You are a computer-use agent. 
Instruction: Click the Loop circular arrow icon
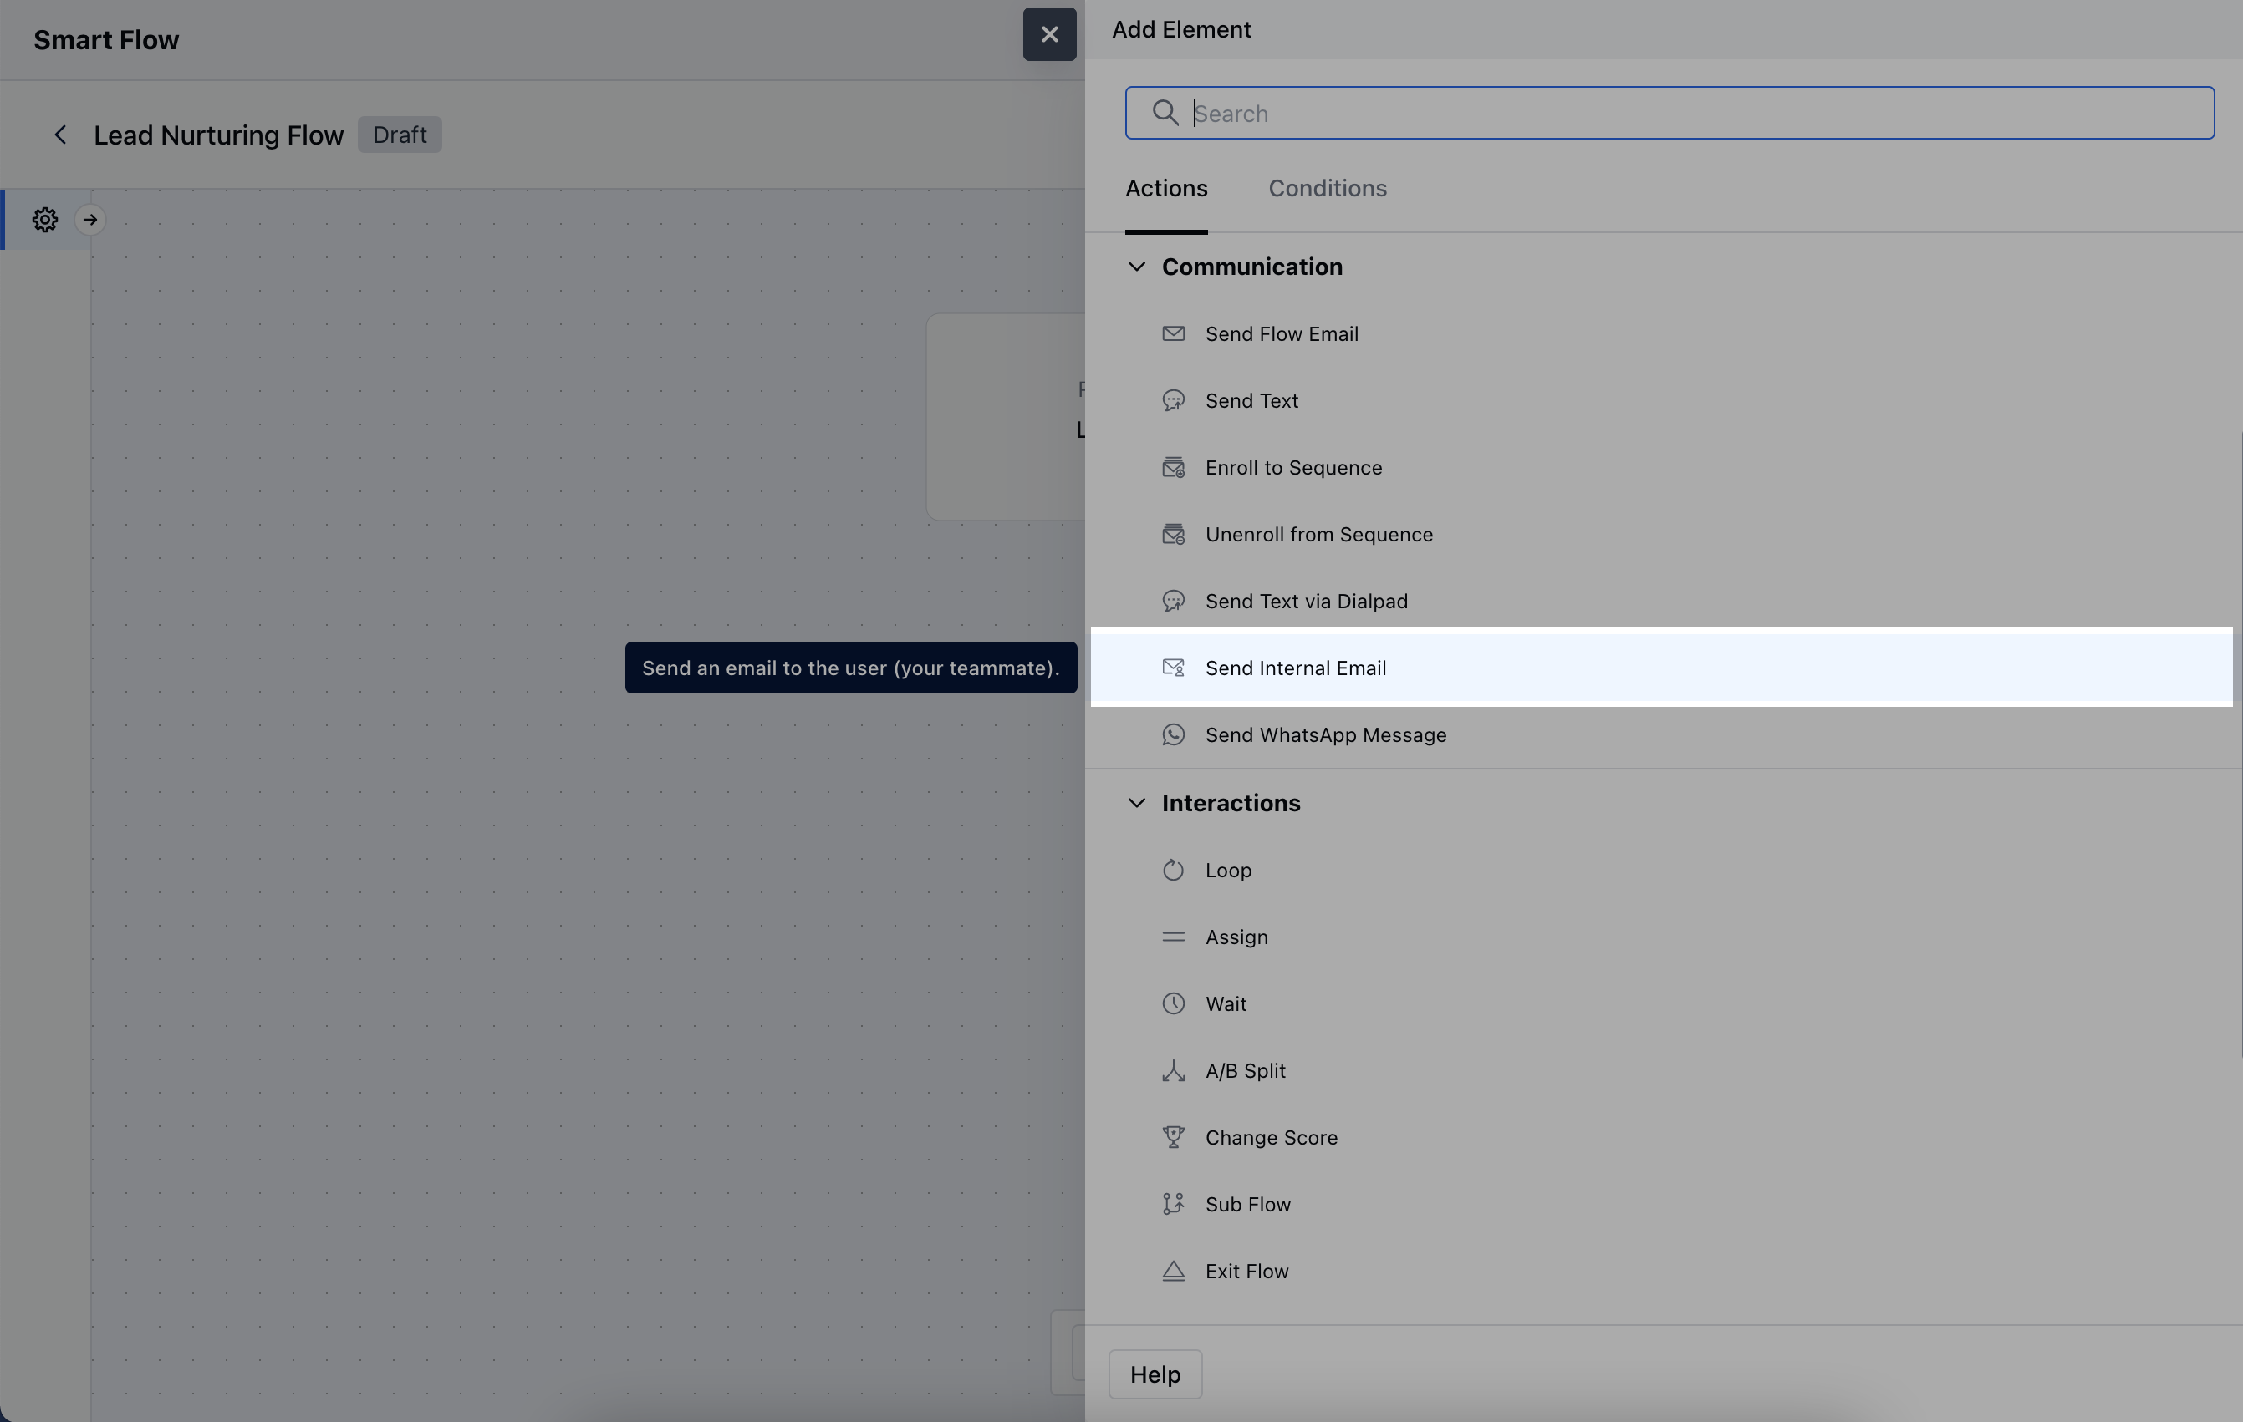tap(1173, 870)
